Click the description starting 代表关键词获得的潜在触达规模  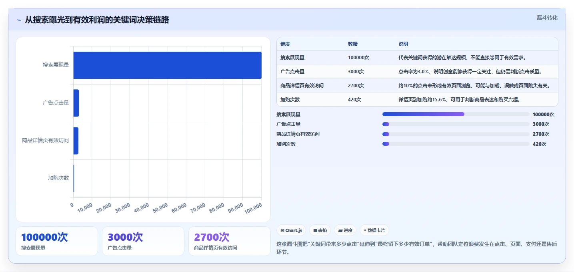click(x=462, y=58)
